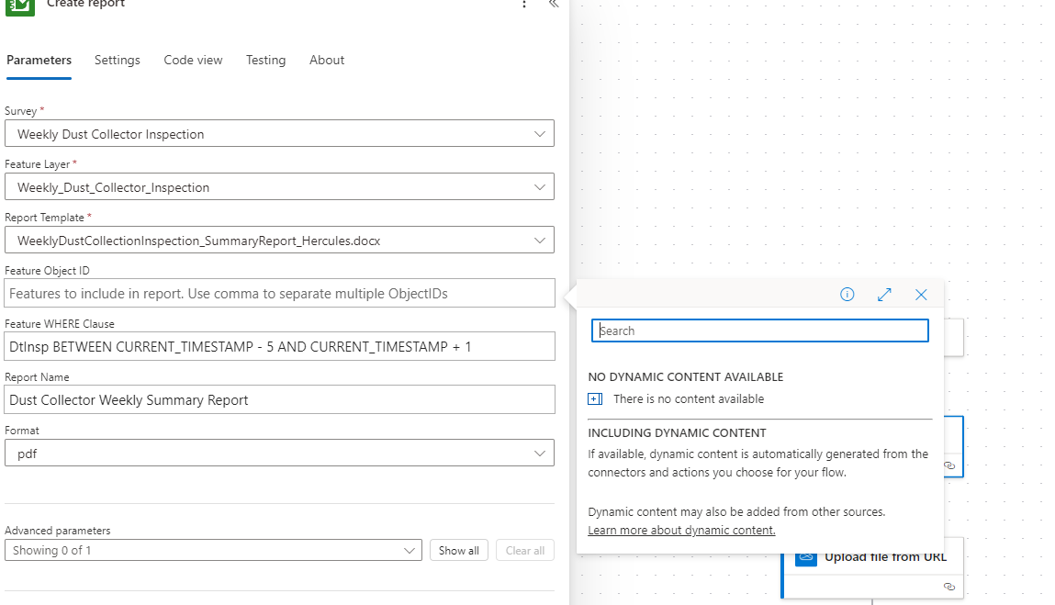The height and width of the screenshot is (605, 1055).
Task: Close the dynamic content picker
Action: click(921, 294)
